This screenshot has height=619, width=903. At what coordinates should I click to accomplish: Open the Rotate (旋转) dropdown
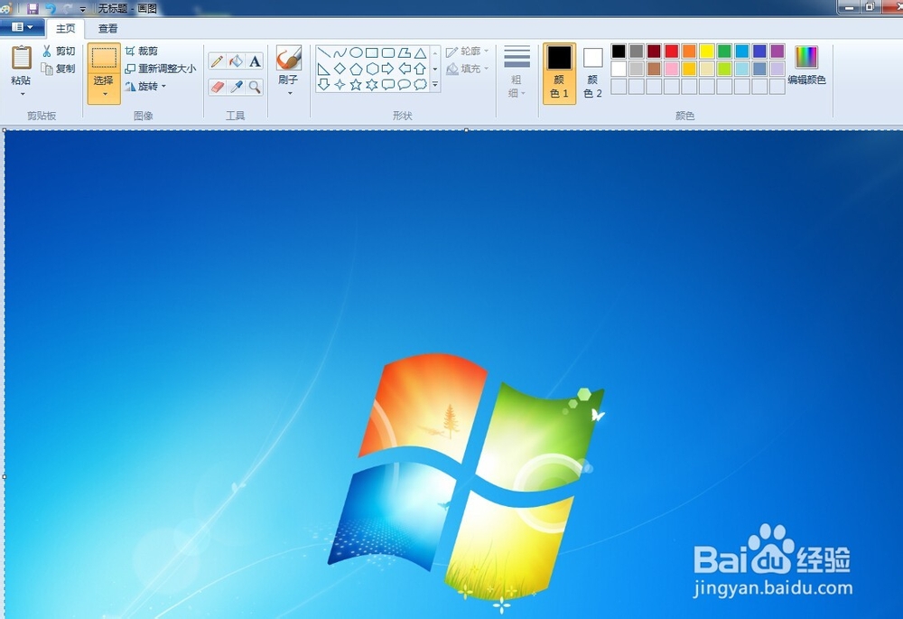tap(145, 87)
